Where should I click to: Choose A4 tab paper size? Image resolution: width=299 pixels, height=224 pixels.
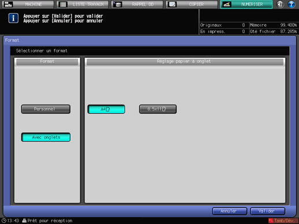[106, 109]
